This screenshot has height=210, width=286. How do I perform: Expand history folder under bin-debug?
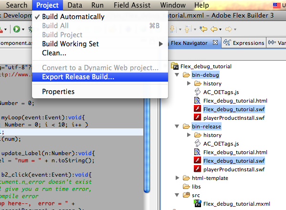point(189,84)
